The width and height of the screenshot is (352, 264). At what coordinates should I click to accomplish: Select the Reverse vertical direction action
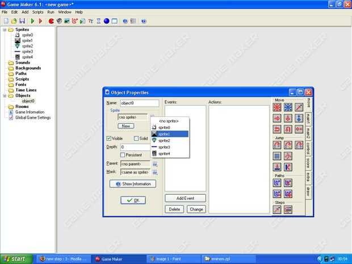tap(288, 129)
